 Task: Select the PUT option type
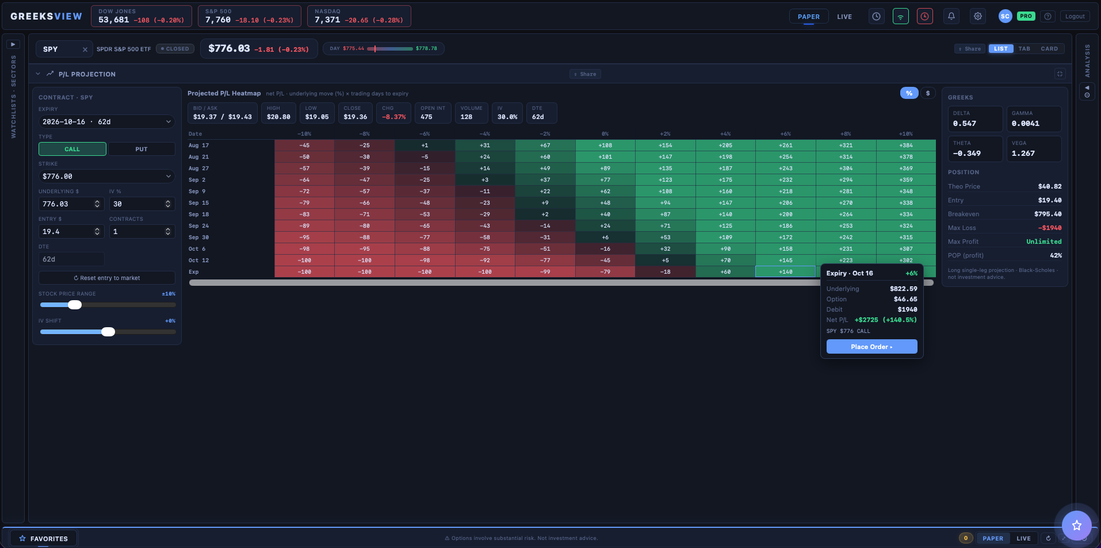(142, 149)
